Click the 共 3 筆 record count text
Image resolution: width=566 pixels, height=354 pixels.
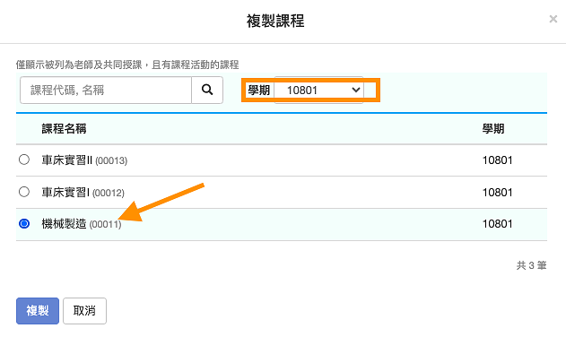tap(531, 265)
